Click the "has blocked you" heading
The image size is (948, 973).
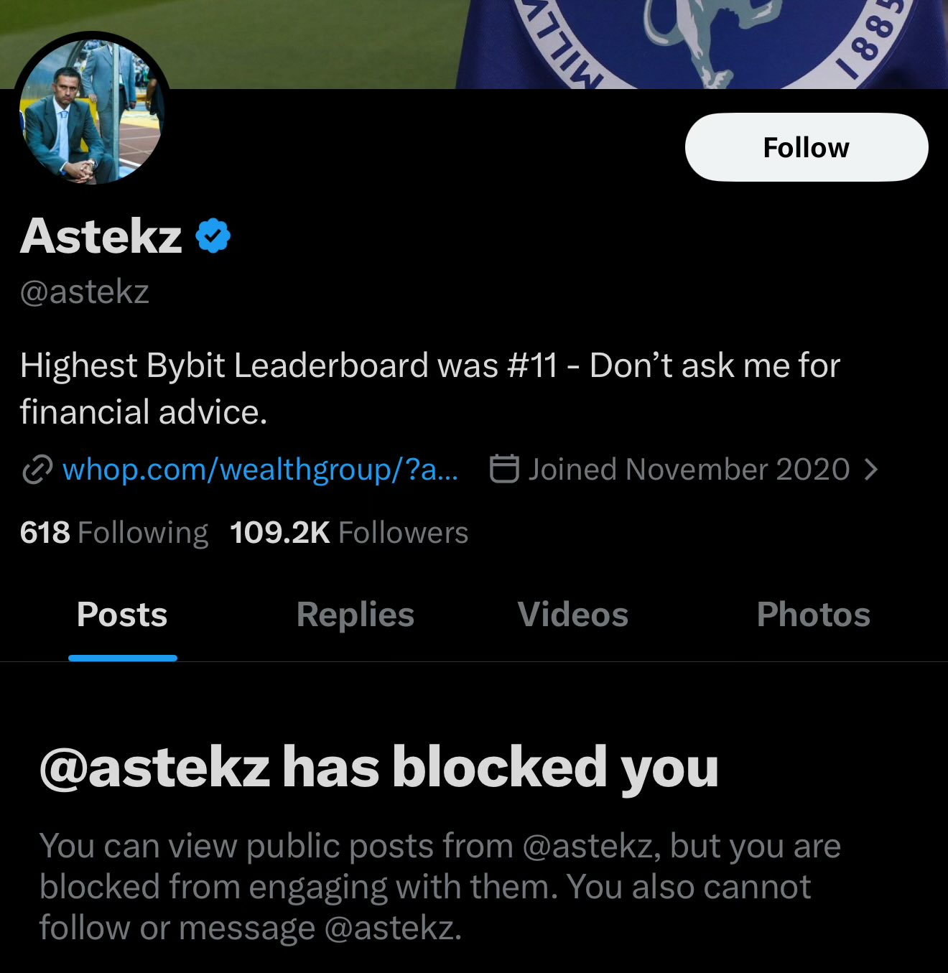[x=378, y=767]
